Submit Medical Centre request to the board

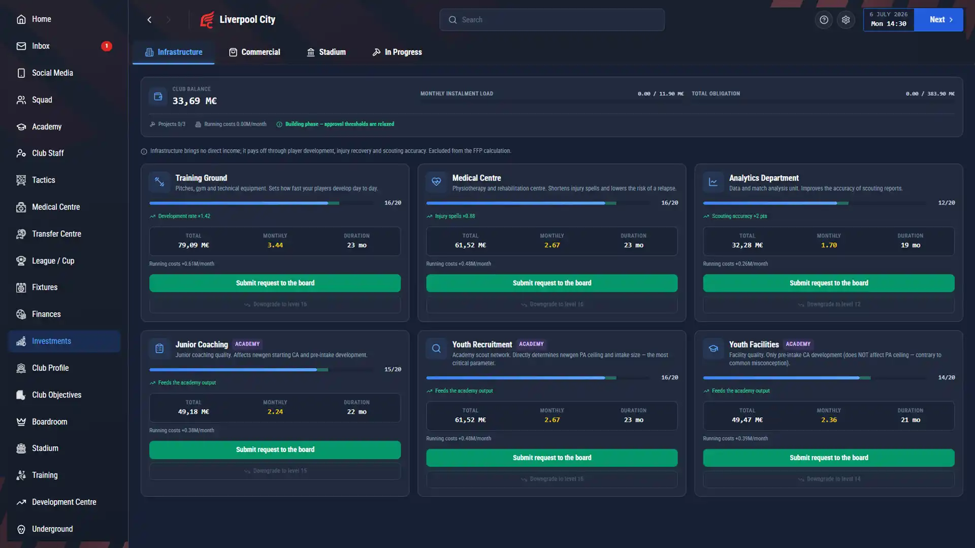tap(551, 283)
